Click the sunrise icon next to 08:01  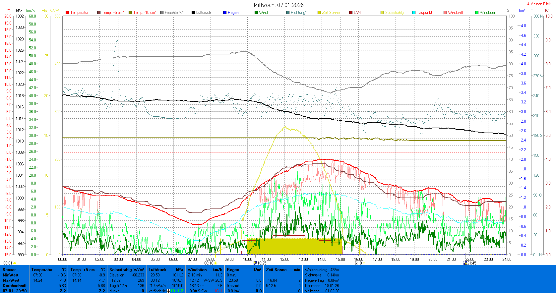pos(15,263)
